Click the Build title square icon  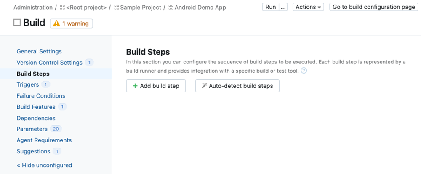pos(17,23)
